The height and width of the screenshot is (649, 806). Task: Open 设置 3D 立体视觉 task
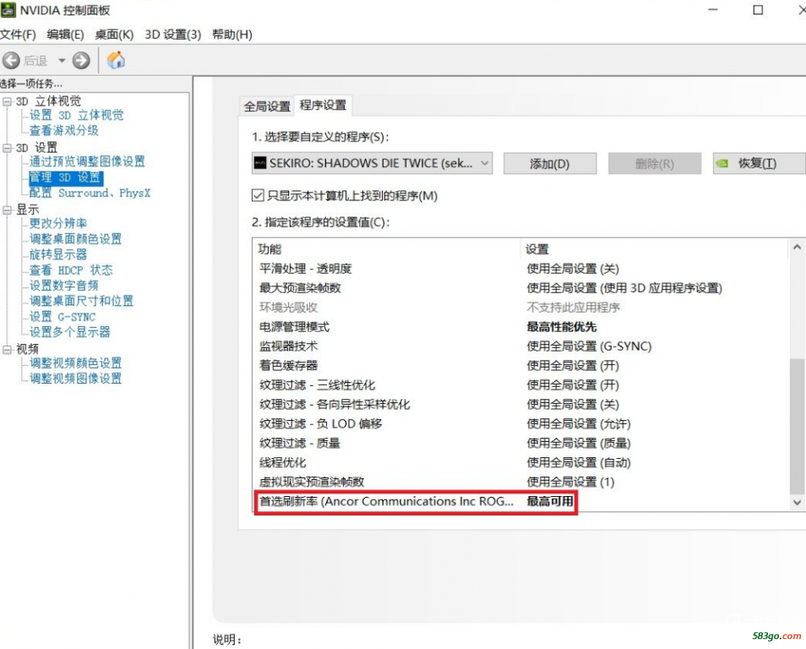76,115
